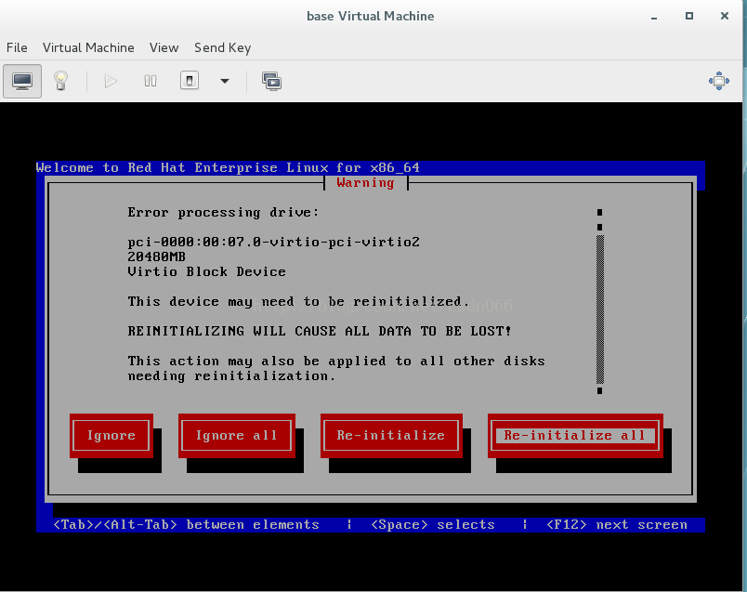Open the File menu
This screenshot has height=592, width=747.
click(17, 47)
